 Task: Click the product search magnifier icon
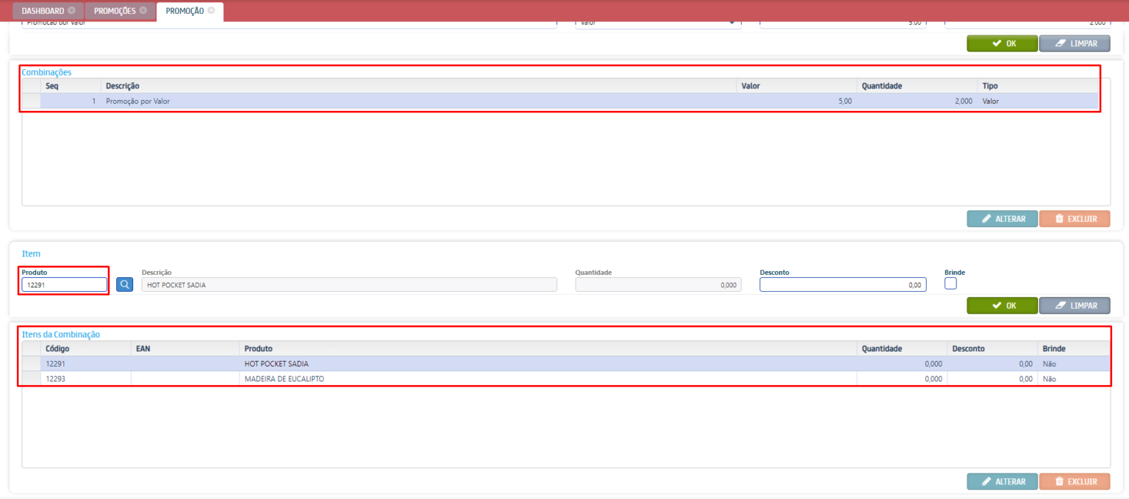(x=125, y=284)
